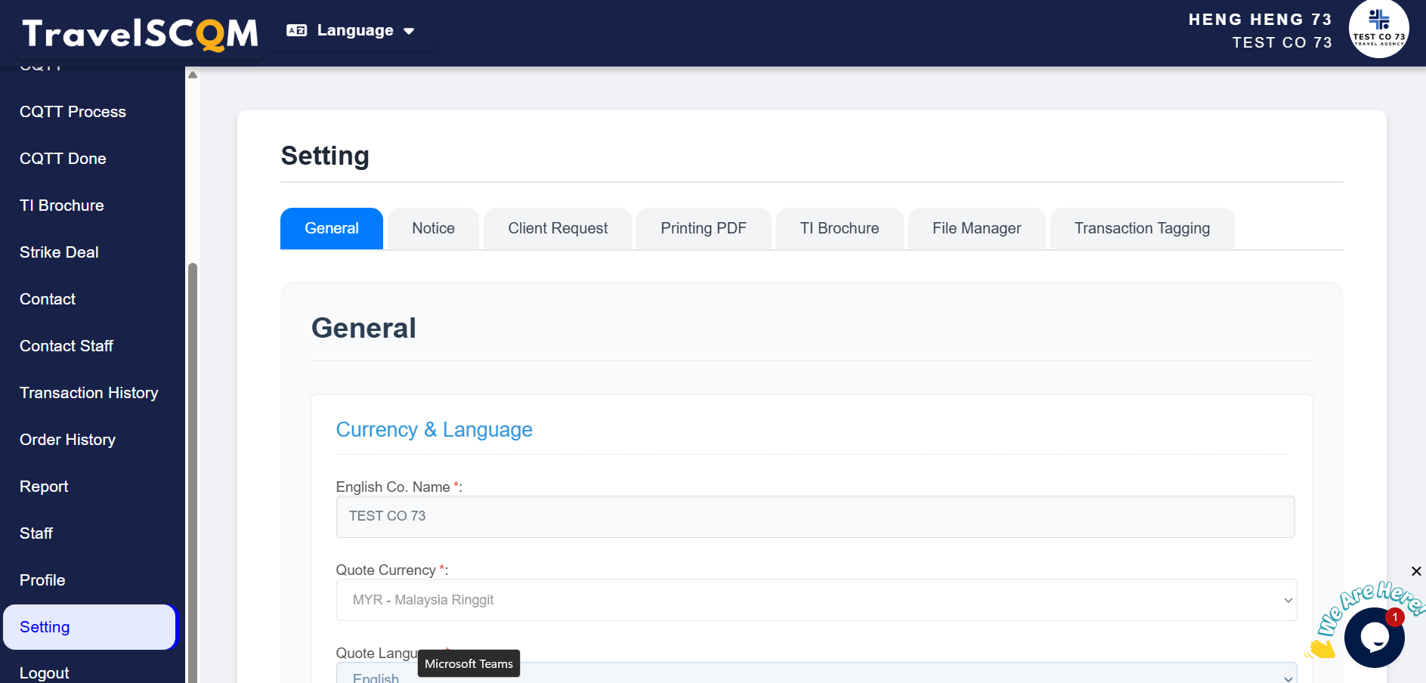Open the Quote Currency dropdown
The height and width of the screenshot is (683, 1426).
coord(815,600)
